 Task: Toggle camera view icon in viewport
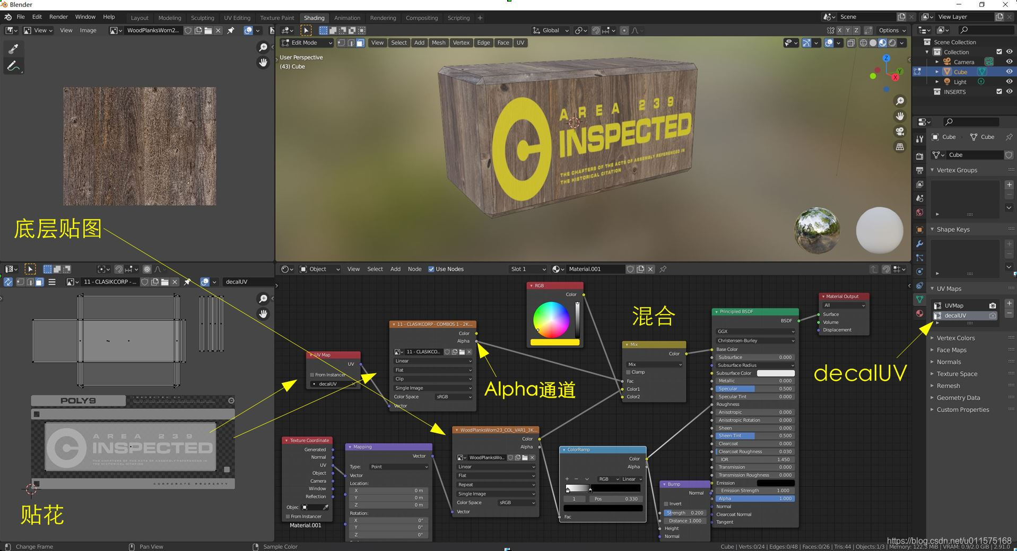click(x=900, y=132)
